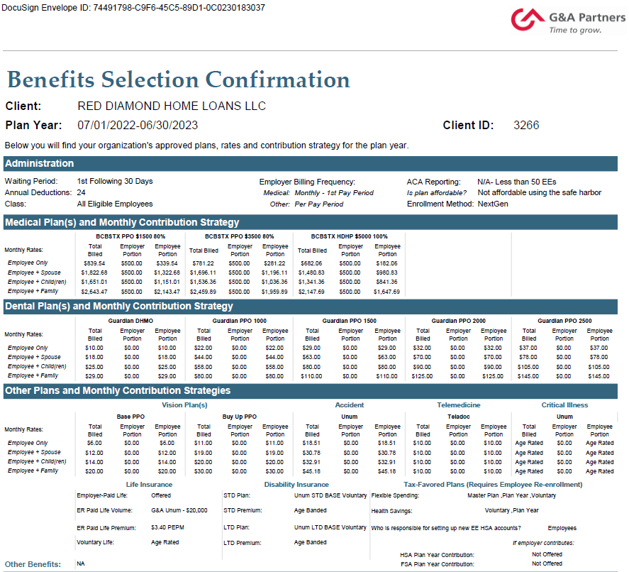Screen dimensions: 629x572
Task: Select FSA Plan Year Contribution Not Offered
Action: (547, 563)
